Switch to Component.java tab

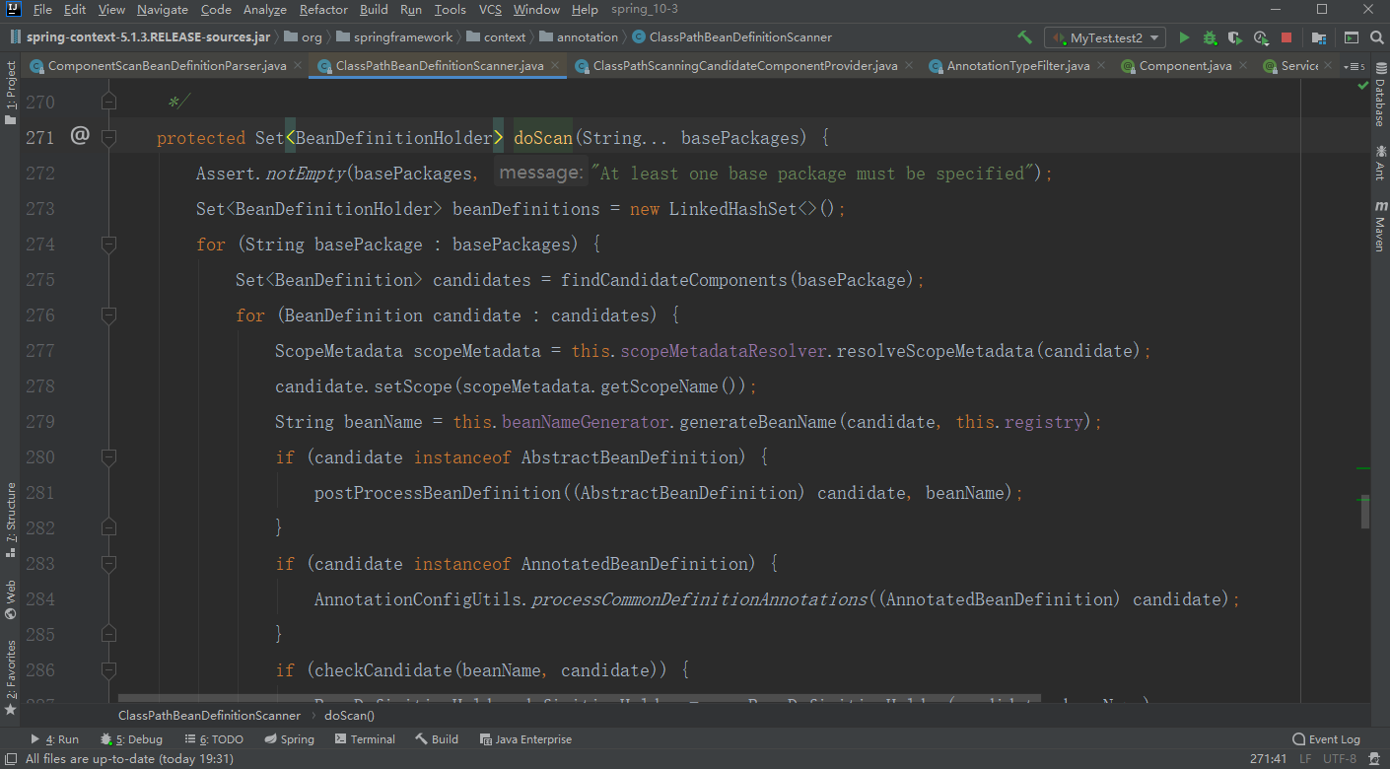pos(1185,66)
